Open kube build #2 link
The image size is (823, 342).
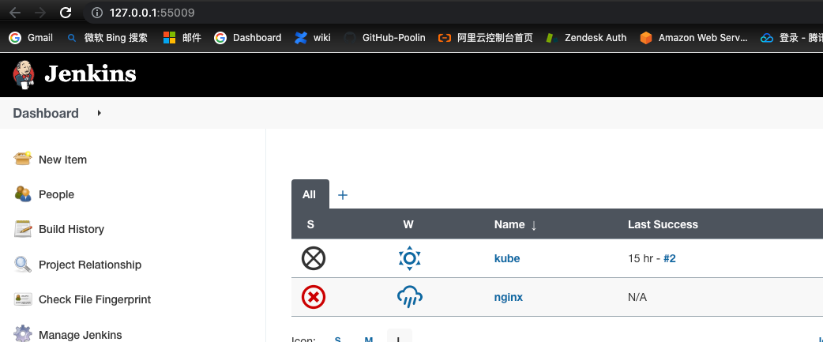click(x=670, y=258)
